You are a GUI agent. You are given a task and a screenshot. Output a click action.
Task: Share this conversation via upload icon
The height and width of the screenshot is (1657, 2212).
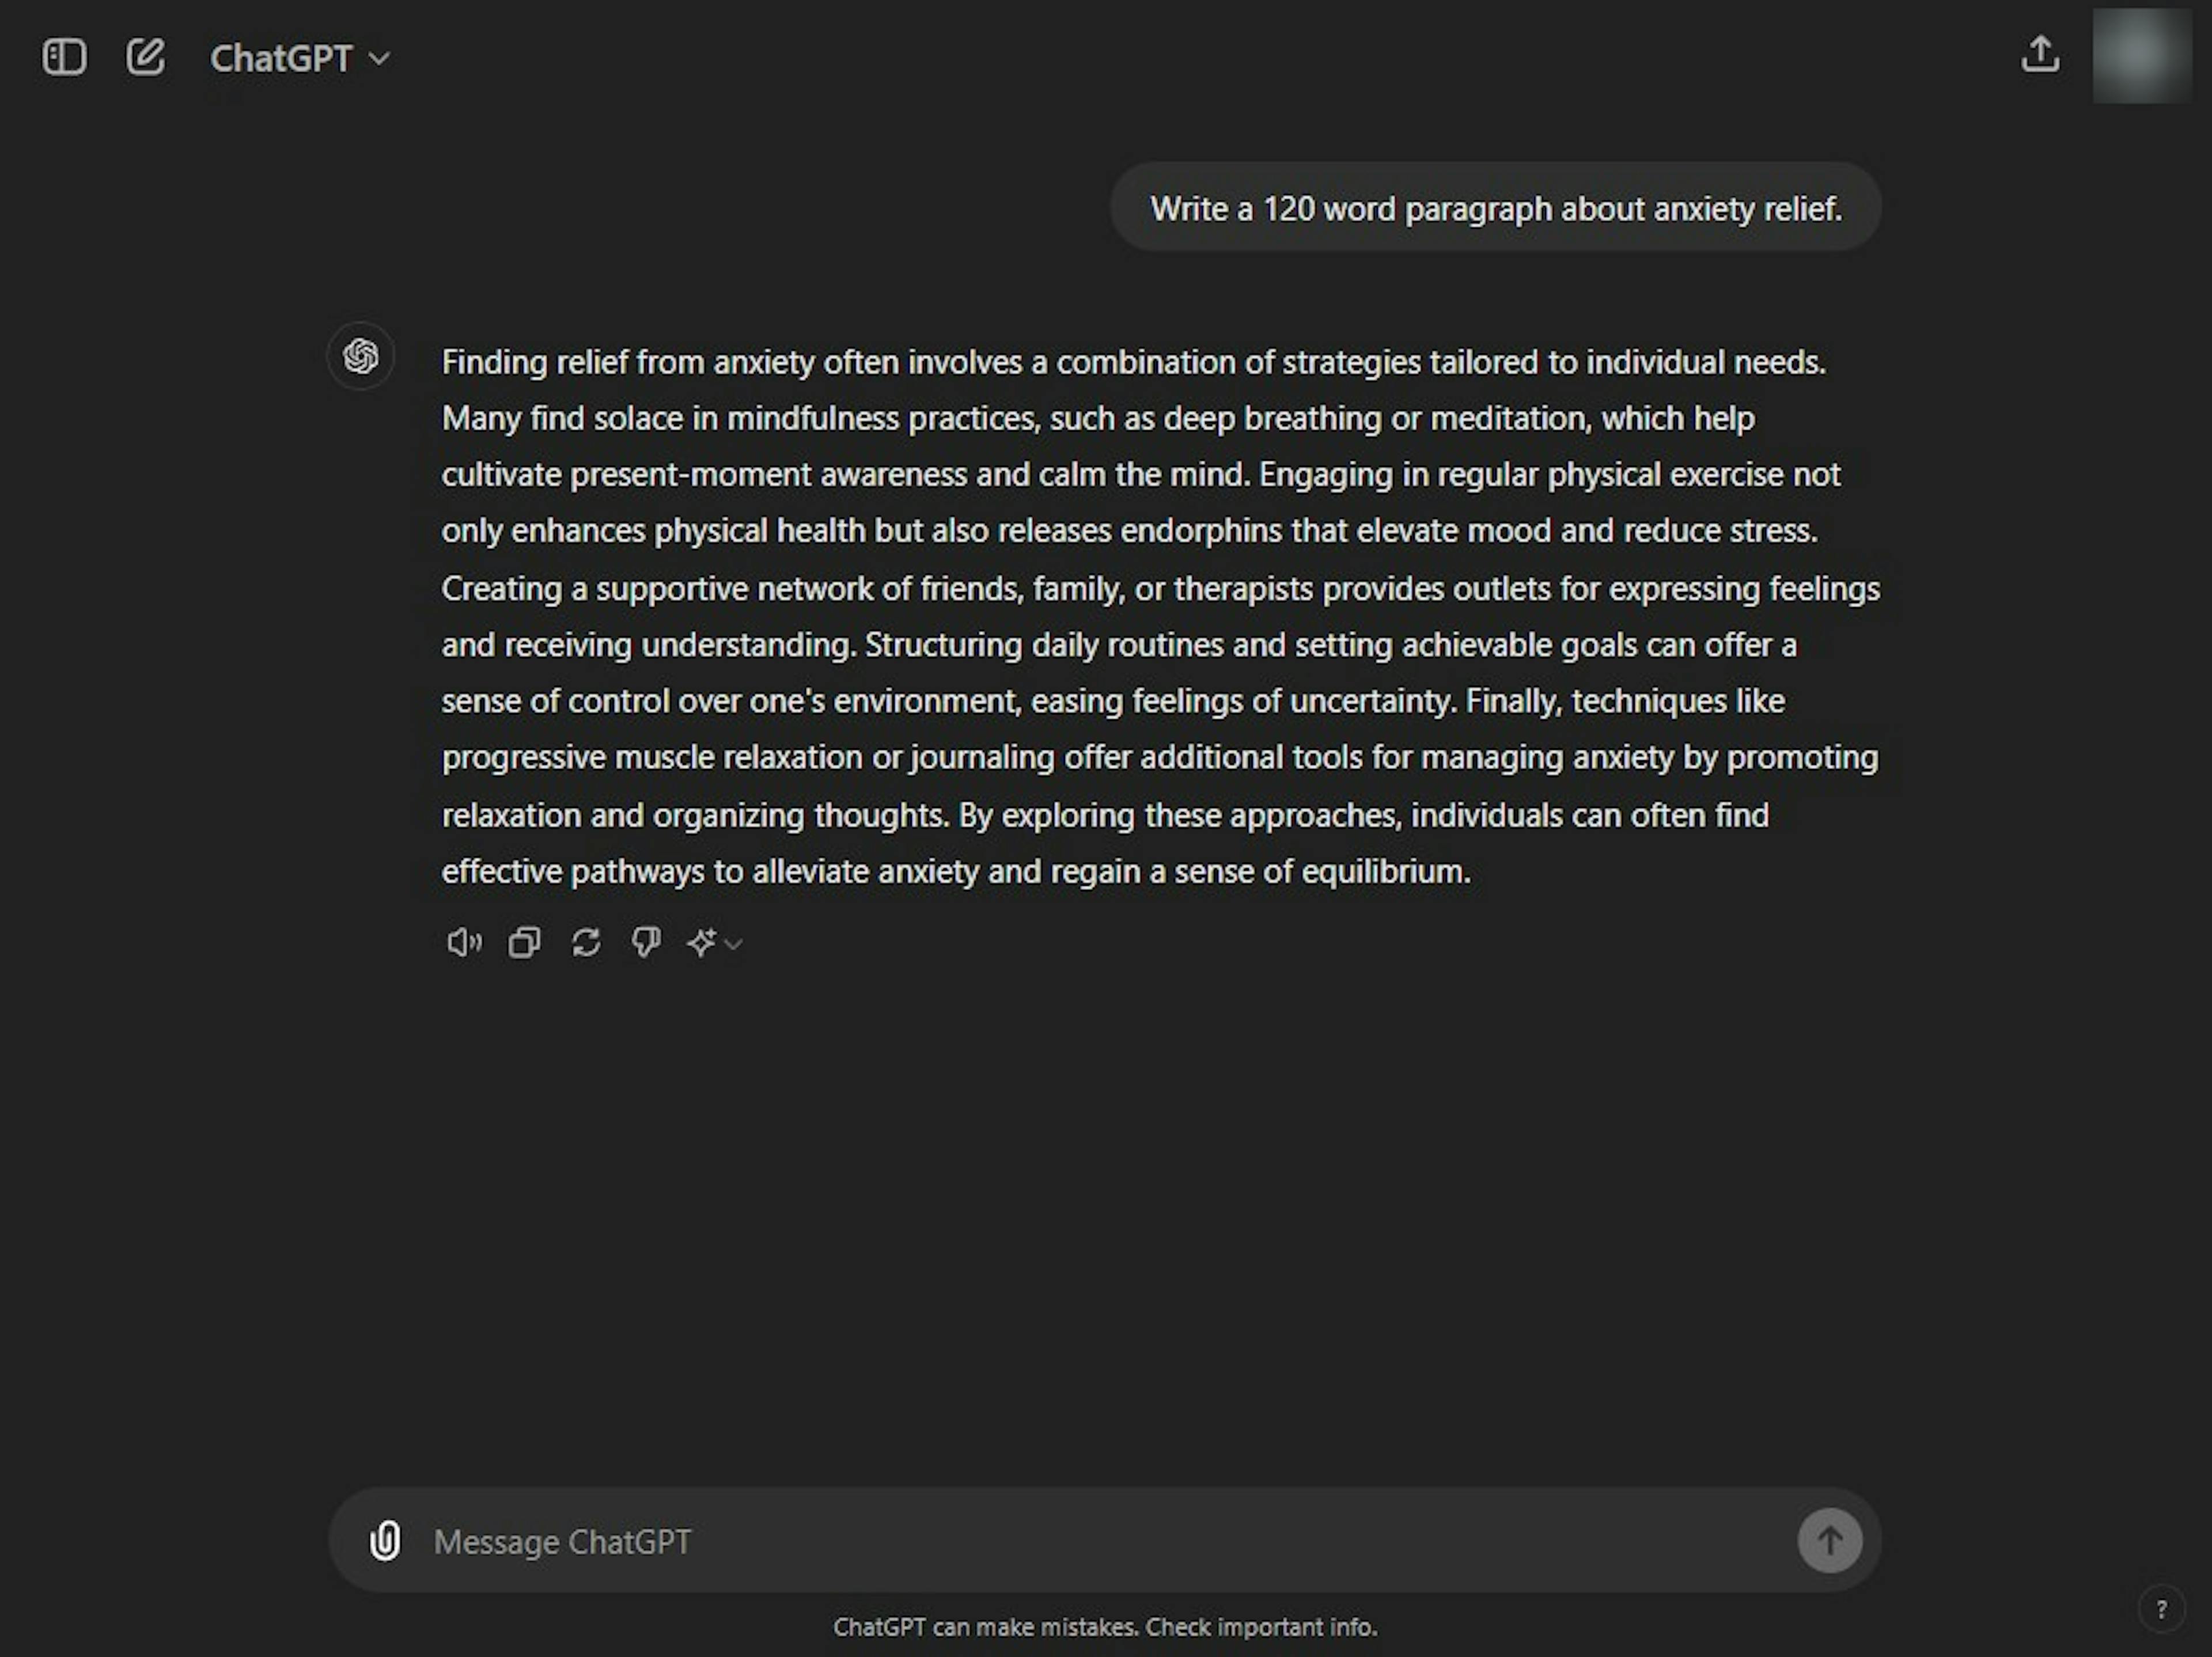click(2040, 55)
